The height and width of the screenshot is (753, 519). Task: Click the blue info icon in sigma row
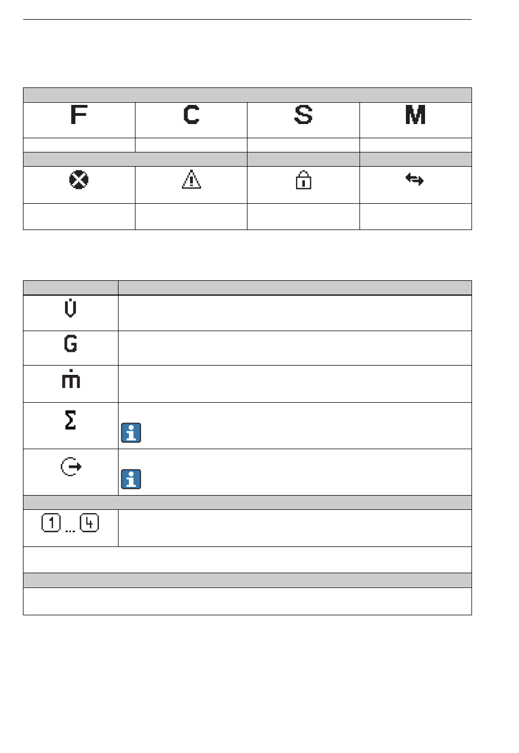click(131, 433)
